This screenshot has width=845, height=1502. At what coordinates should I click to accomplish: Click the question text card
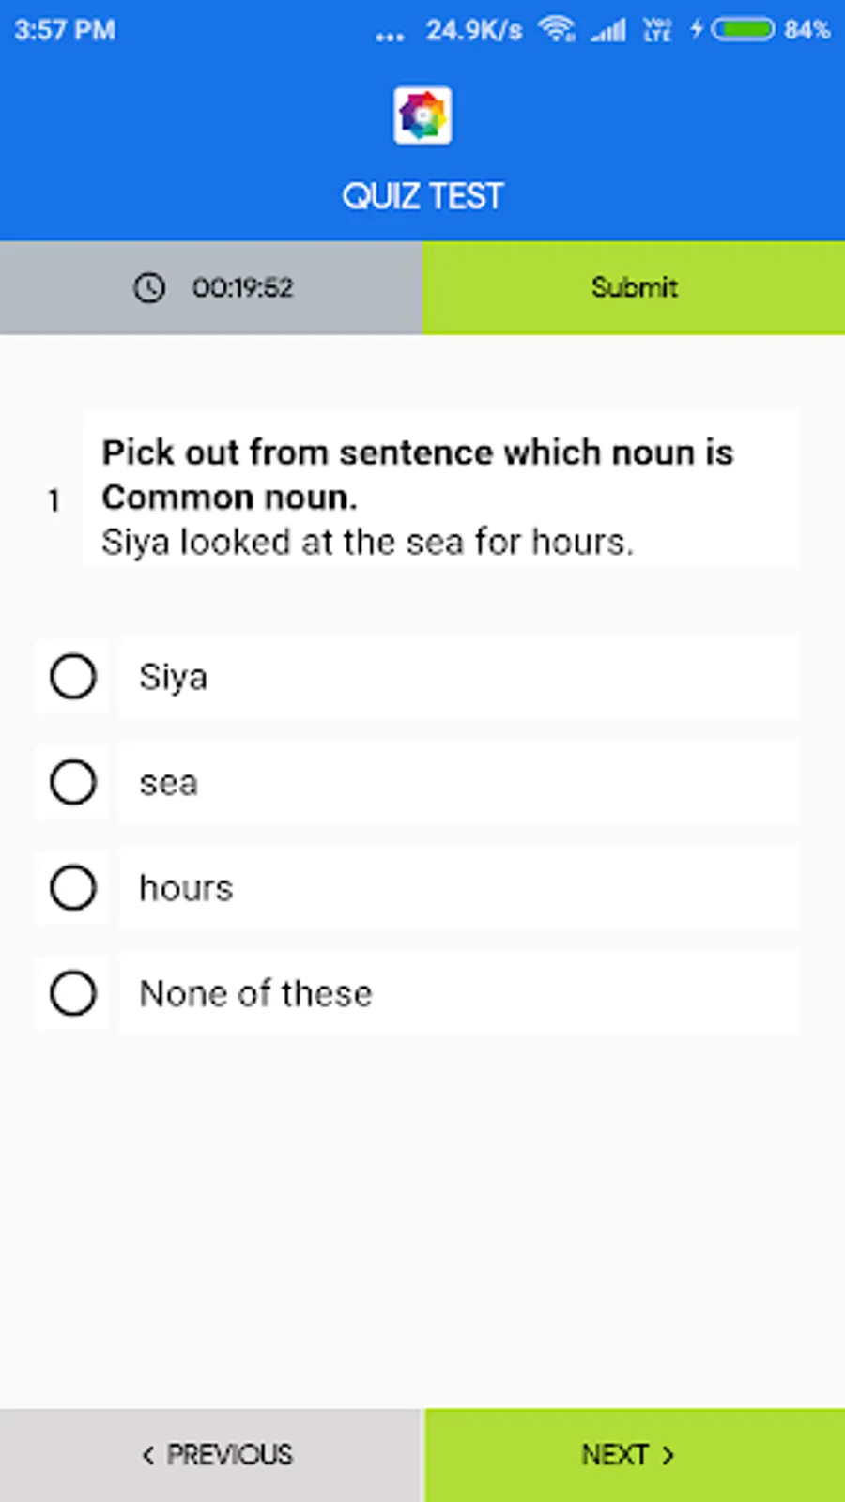click(440, 489)
